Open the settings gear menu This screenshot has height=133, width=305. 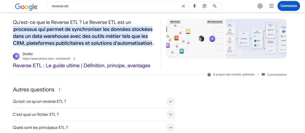tap(260, 6)
